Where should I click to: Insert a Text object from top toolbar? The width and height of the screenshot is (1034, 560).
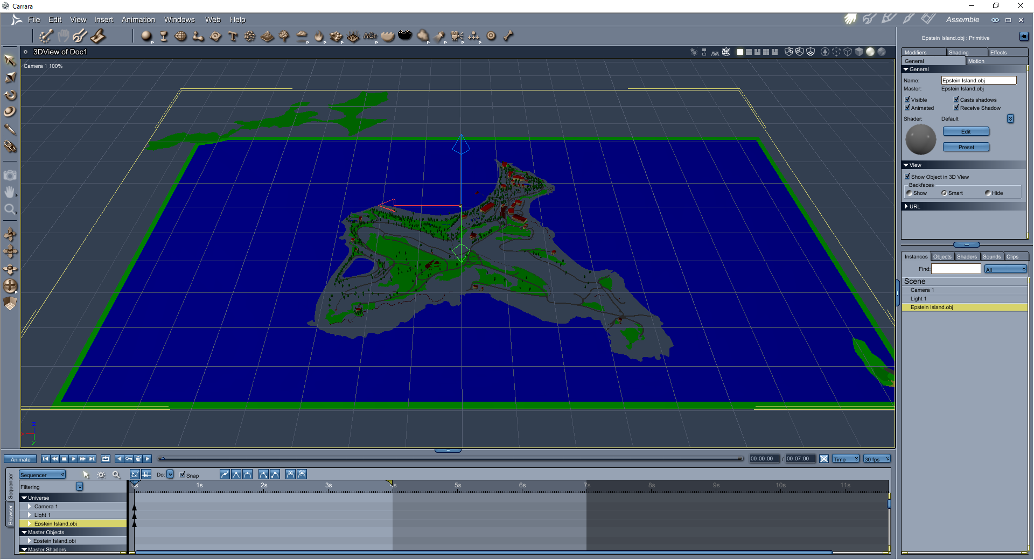(x=233, y=36)
